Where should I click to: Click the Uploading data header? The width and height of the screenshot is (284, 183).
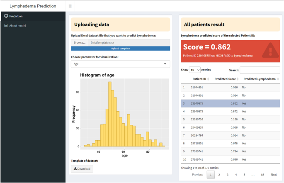pyautogui.click(x=121, y=24)
